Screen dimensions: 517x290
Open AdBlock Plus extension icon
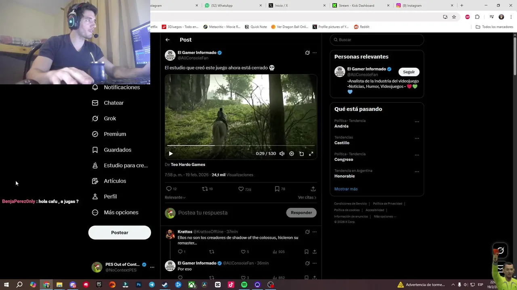coord(467,17)
